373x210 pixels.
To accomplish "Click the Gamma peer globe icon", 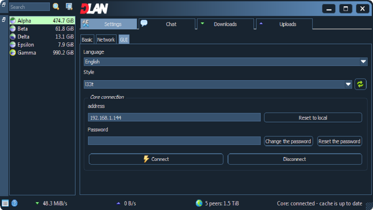I will 13,52.
